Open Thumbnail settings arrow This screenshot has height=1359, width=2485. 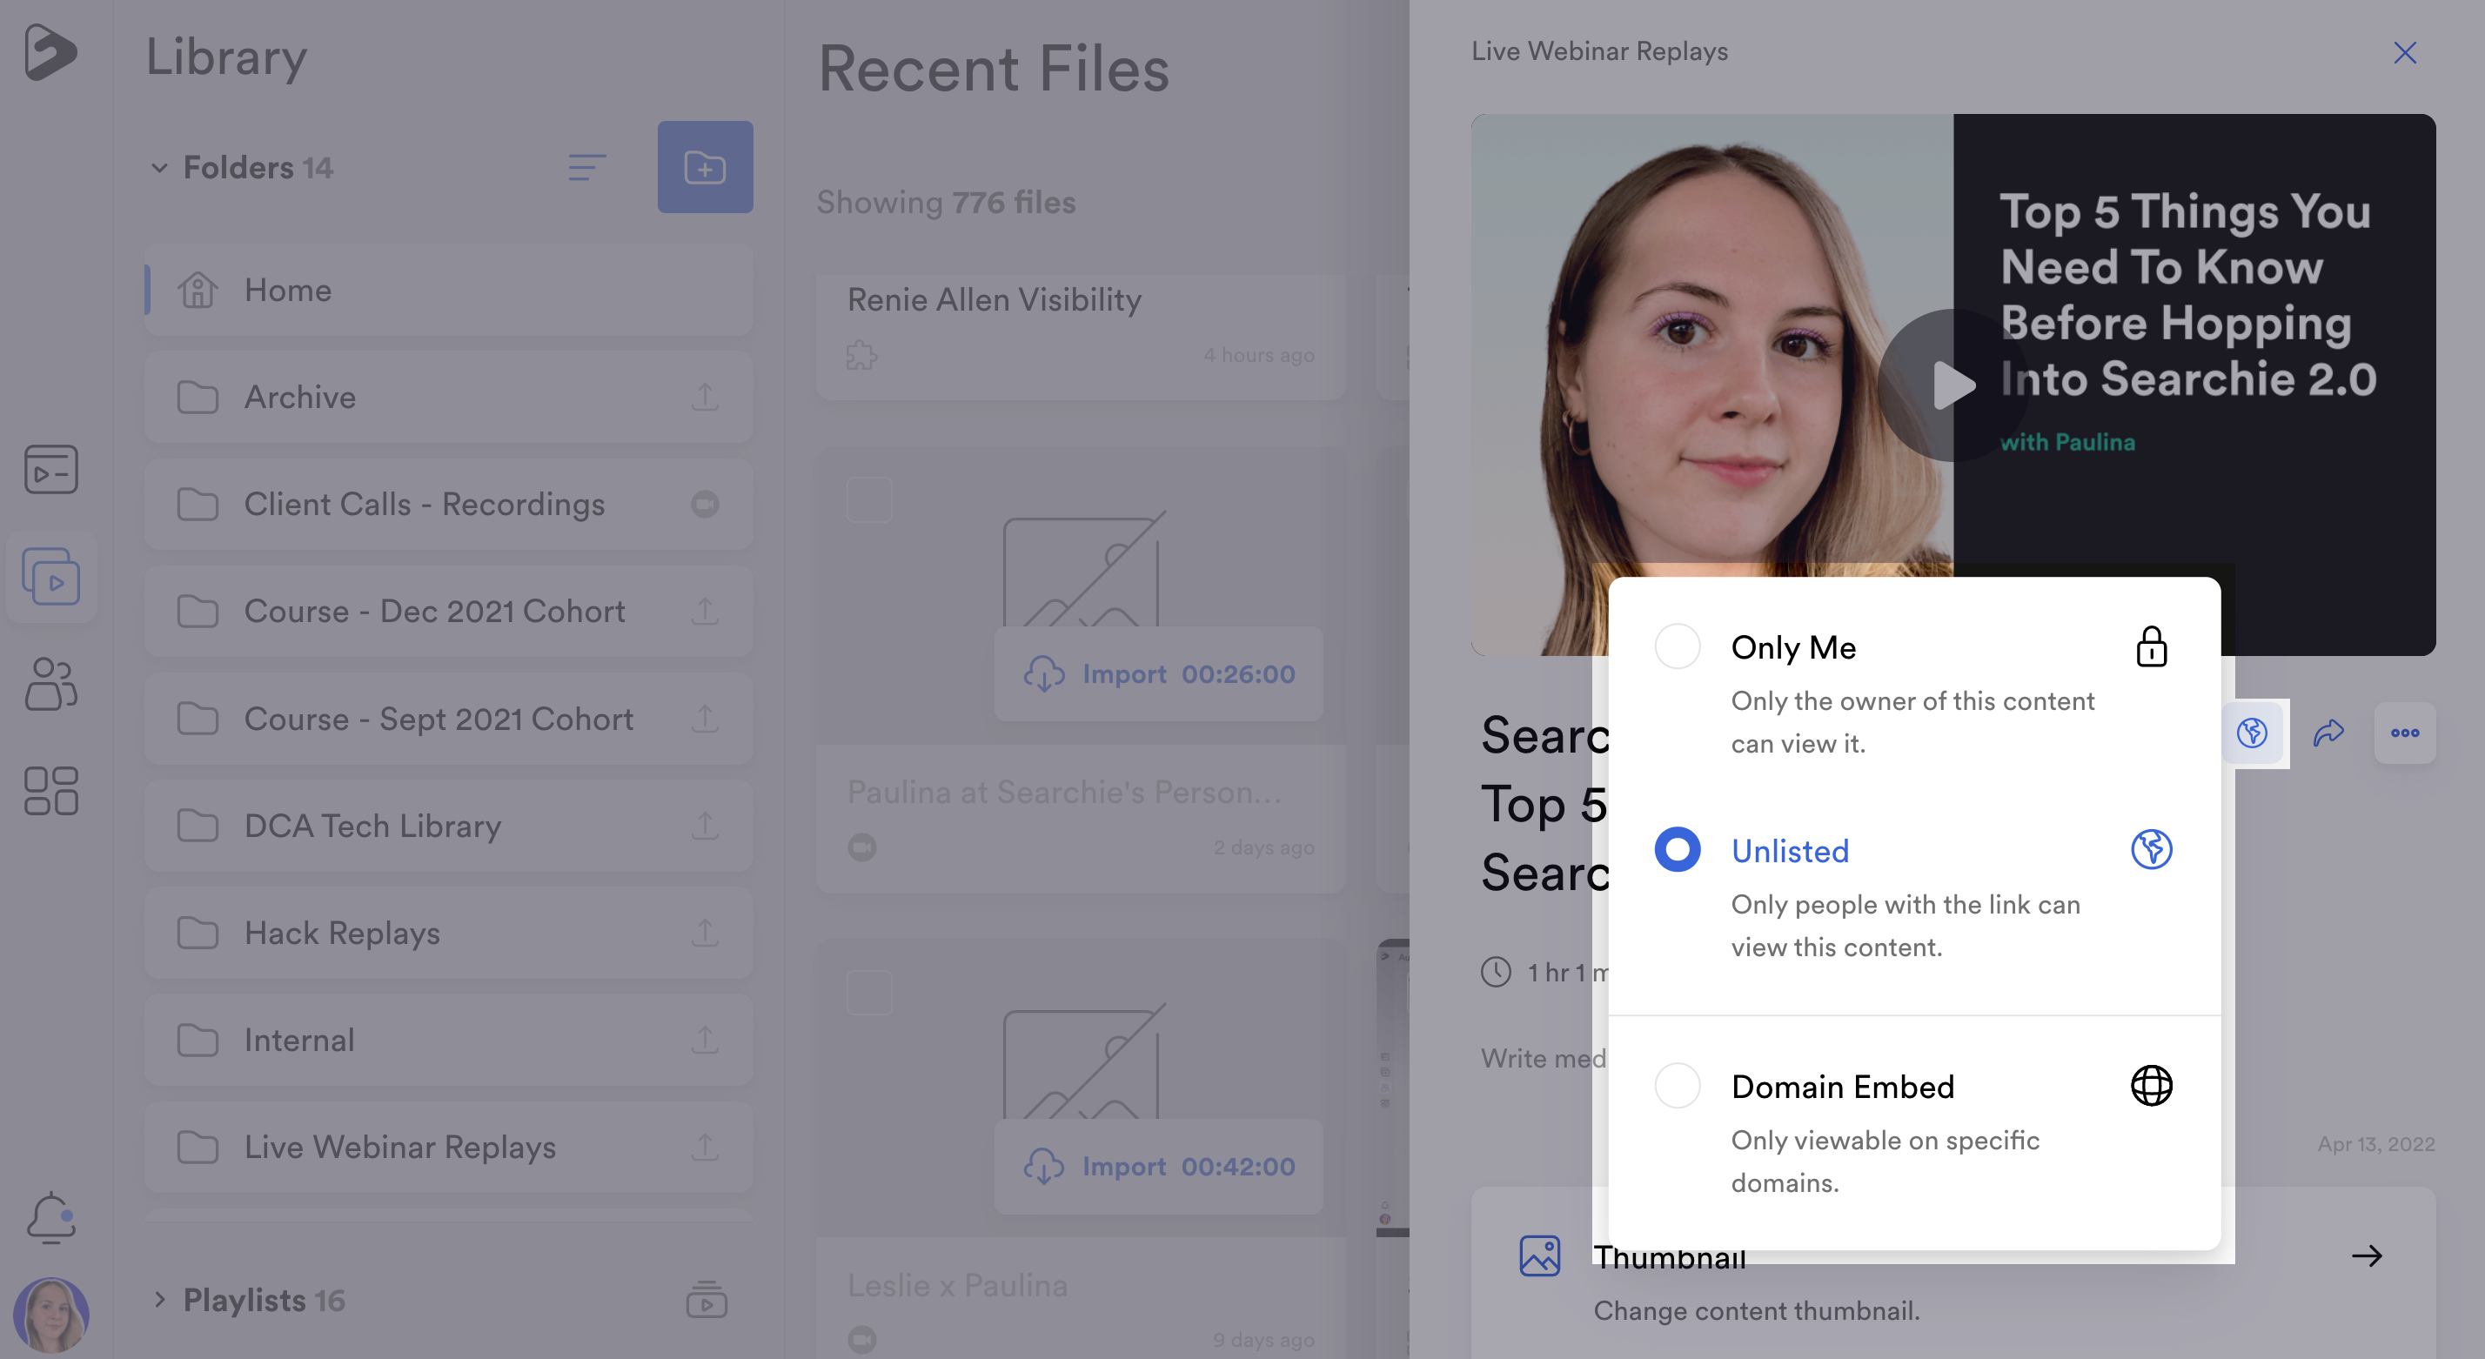[2367, 1255]
